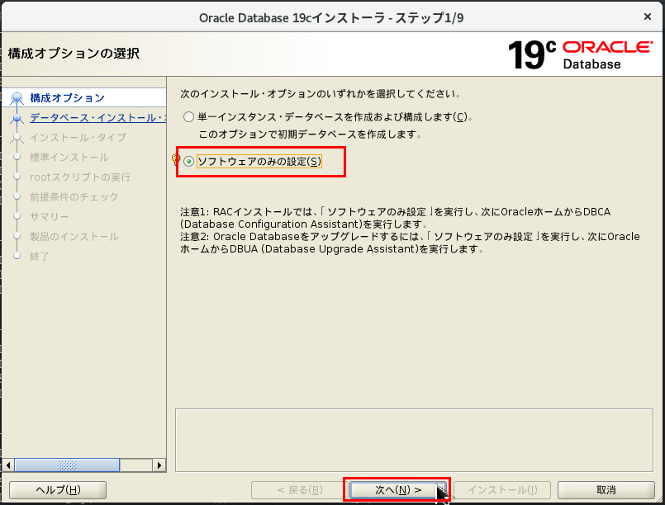665x505 pixels.
Task: Click the left scroll arrow below sidebar
Action: click(9, 465)
